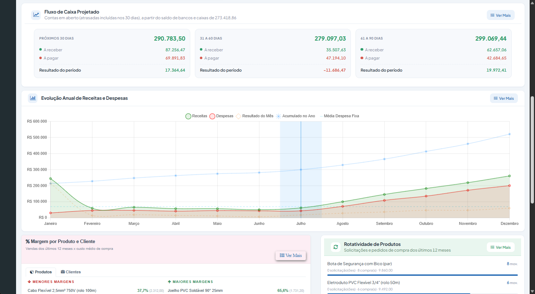Click the Julho data point on accumulated line
The width and height of the screenshot is (535, 294).
click(301, 170)
